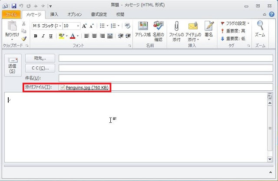Click the Copy icon
Screen dimensions: 278x181
click(x=24, y=31)
